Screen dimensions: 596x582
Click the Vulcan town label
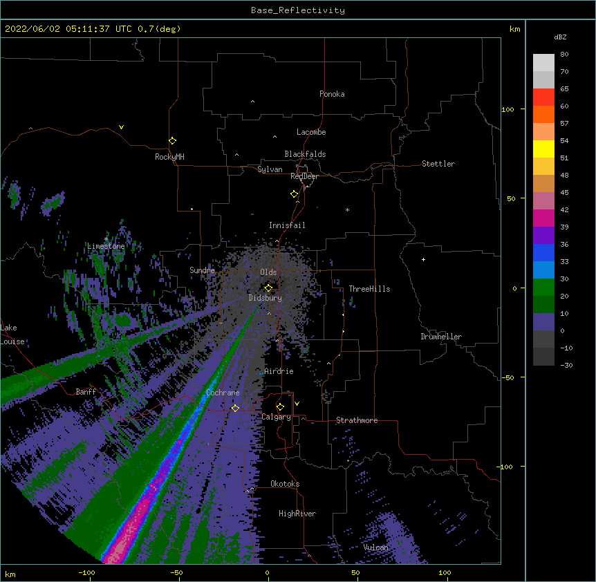point(375,547)
